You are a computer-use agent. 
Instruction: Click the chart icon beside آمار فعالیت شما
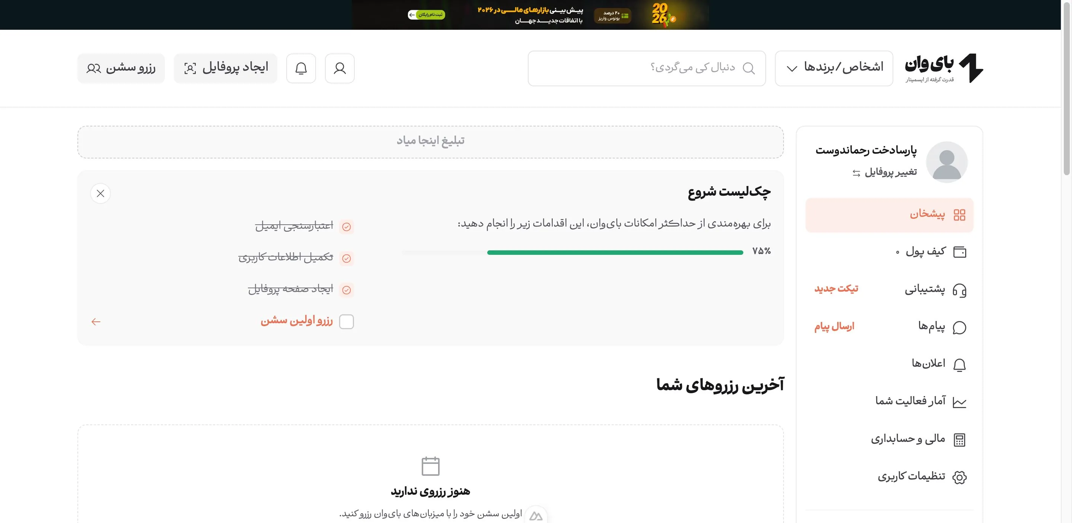(959, 402)
